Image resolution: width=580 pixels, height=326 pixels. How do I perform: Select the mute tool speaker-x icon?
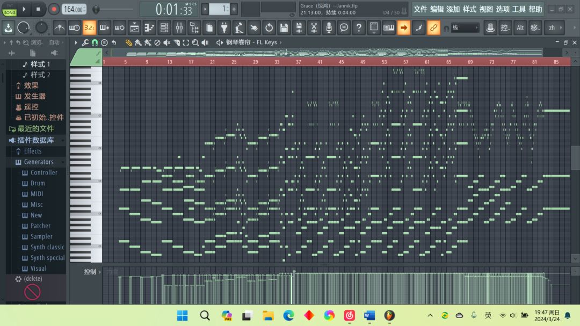[167, 42]
